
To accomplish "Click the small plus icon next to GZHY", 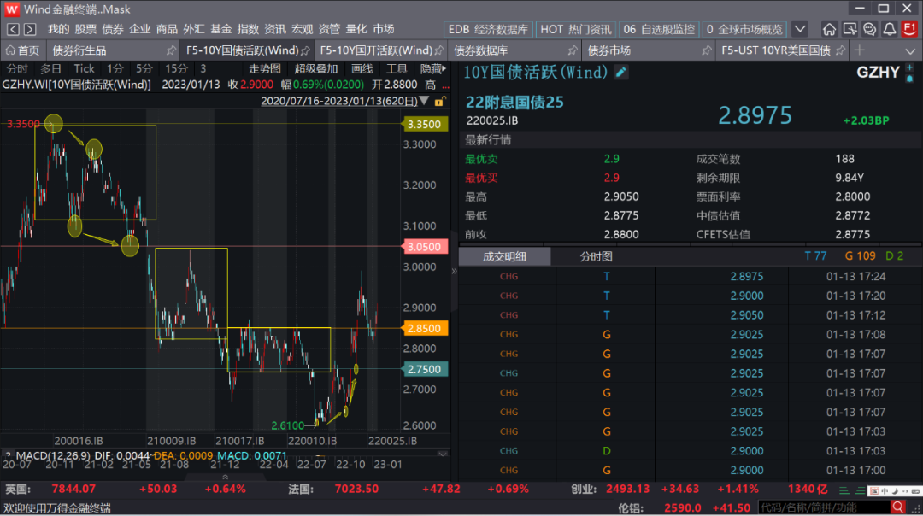I will coord(909,67).
